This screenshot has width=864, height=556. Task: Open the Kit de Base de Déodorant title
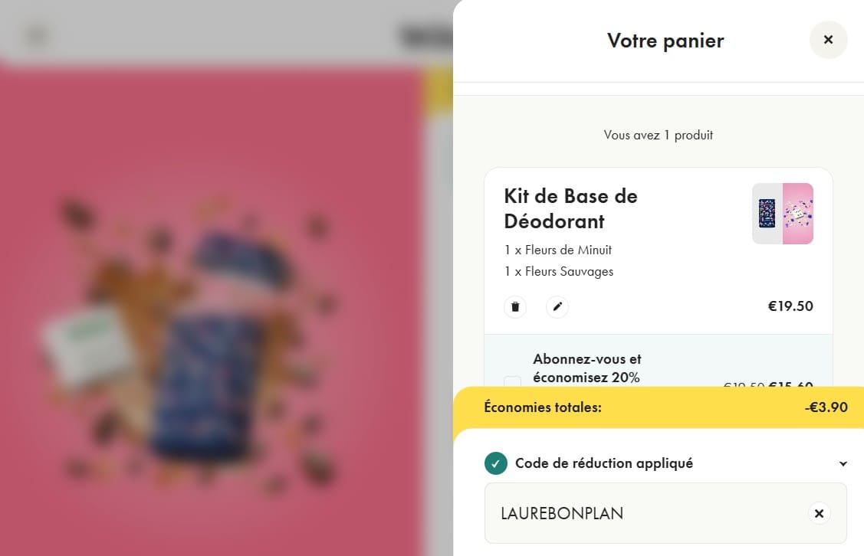(570, 208)
